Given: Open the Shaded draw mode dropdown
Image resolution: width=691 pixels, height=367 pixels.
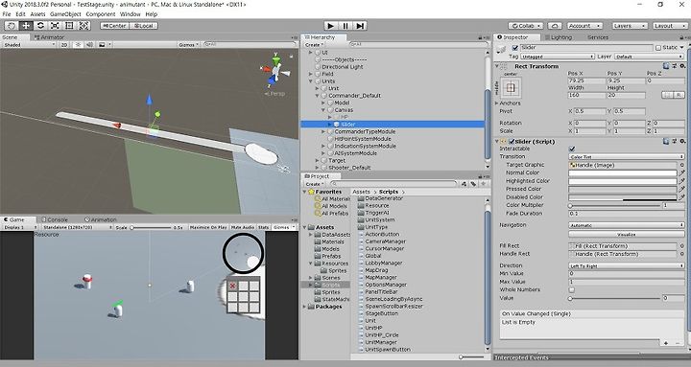Looking at the screenshot, I should 29,44.
